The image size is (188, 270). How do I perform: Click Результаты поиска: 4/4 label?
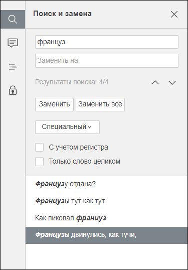coord(72,82)
